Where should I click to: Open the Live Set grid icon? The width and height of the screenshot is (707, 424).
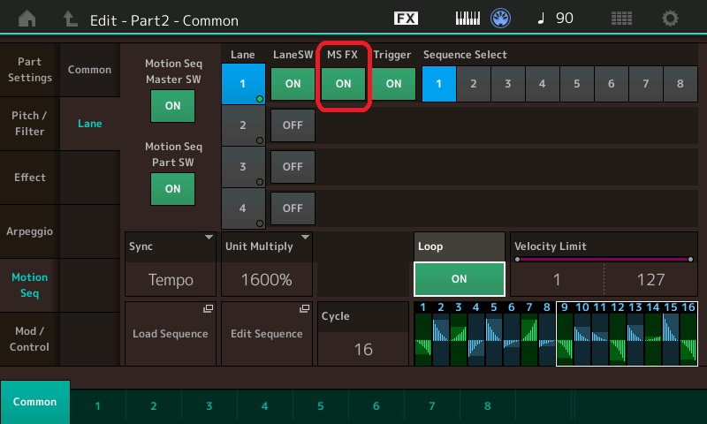point(621,19)
